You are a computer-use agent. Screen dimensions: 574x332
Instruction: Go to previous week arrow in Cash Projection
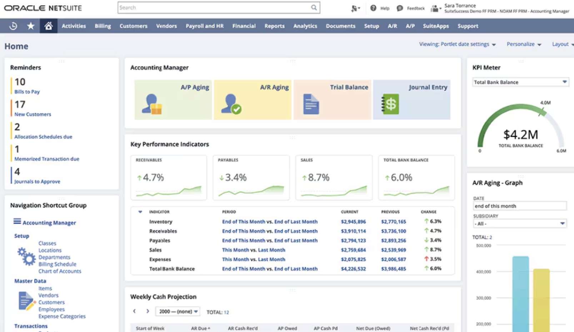coord(134,311)
